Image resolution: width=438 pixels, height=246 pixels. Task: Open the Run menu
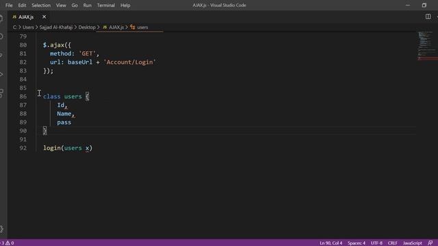point(87,5)
